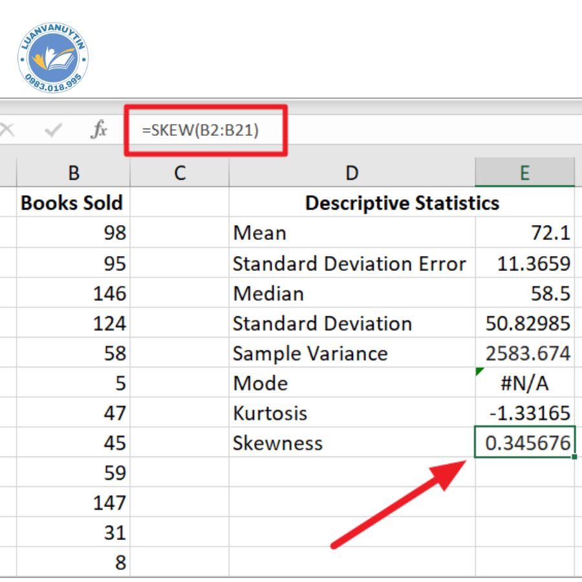Select the Books Sold header cell

[72, 203]
